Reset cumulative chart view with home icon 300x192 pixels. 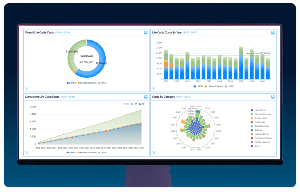coord(140,104)
